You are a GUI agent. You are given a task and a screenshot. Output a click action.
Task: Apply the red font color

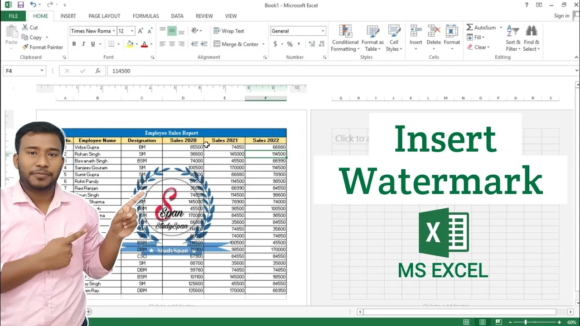click(x=144, y=44)
